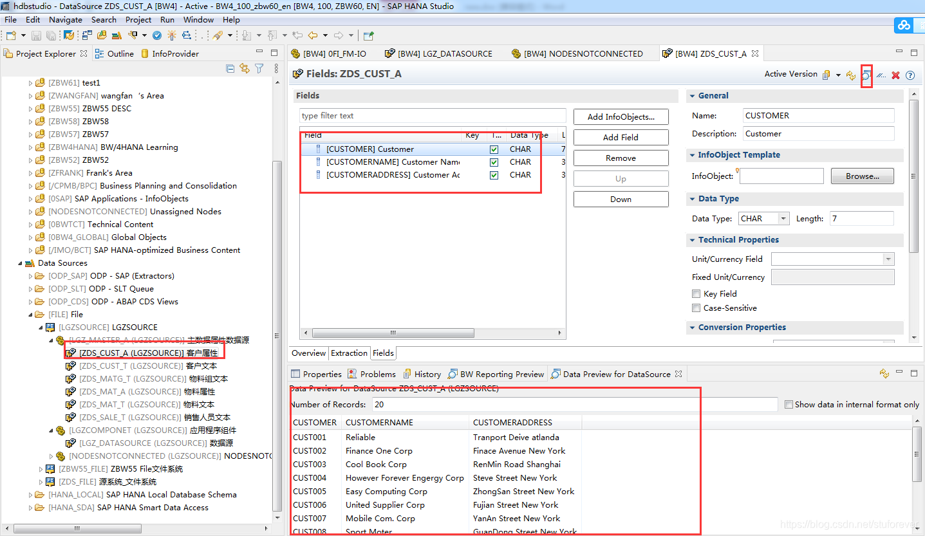925x536 pixels.
Task: Click the Down button
Action: pos(621,199)
